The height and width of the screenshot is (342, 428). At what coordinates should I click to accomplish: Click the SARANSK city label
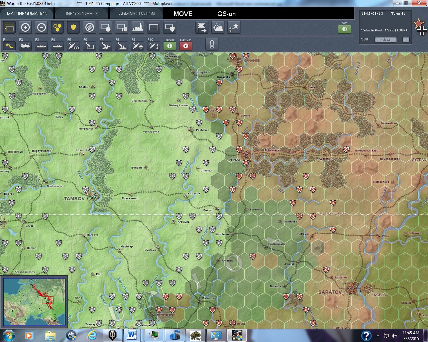[252, 60]
